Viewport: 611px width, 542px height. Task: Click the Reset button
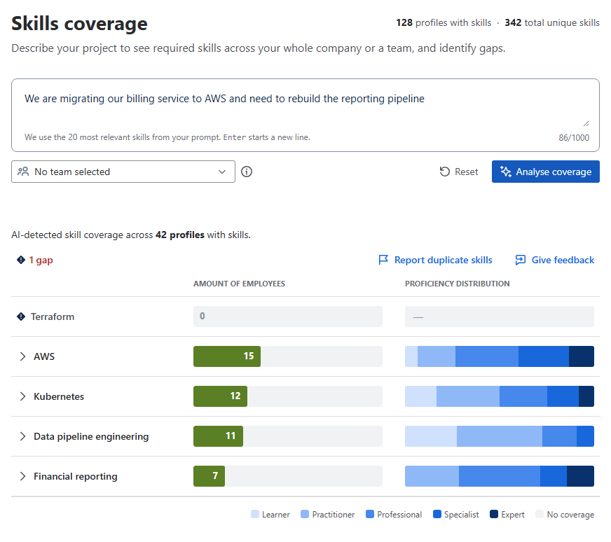coord(459,172)
